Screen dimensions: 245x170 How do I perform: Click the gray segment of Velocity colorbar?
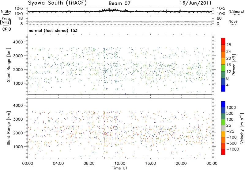pos(223,128)
